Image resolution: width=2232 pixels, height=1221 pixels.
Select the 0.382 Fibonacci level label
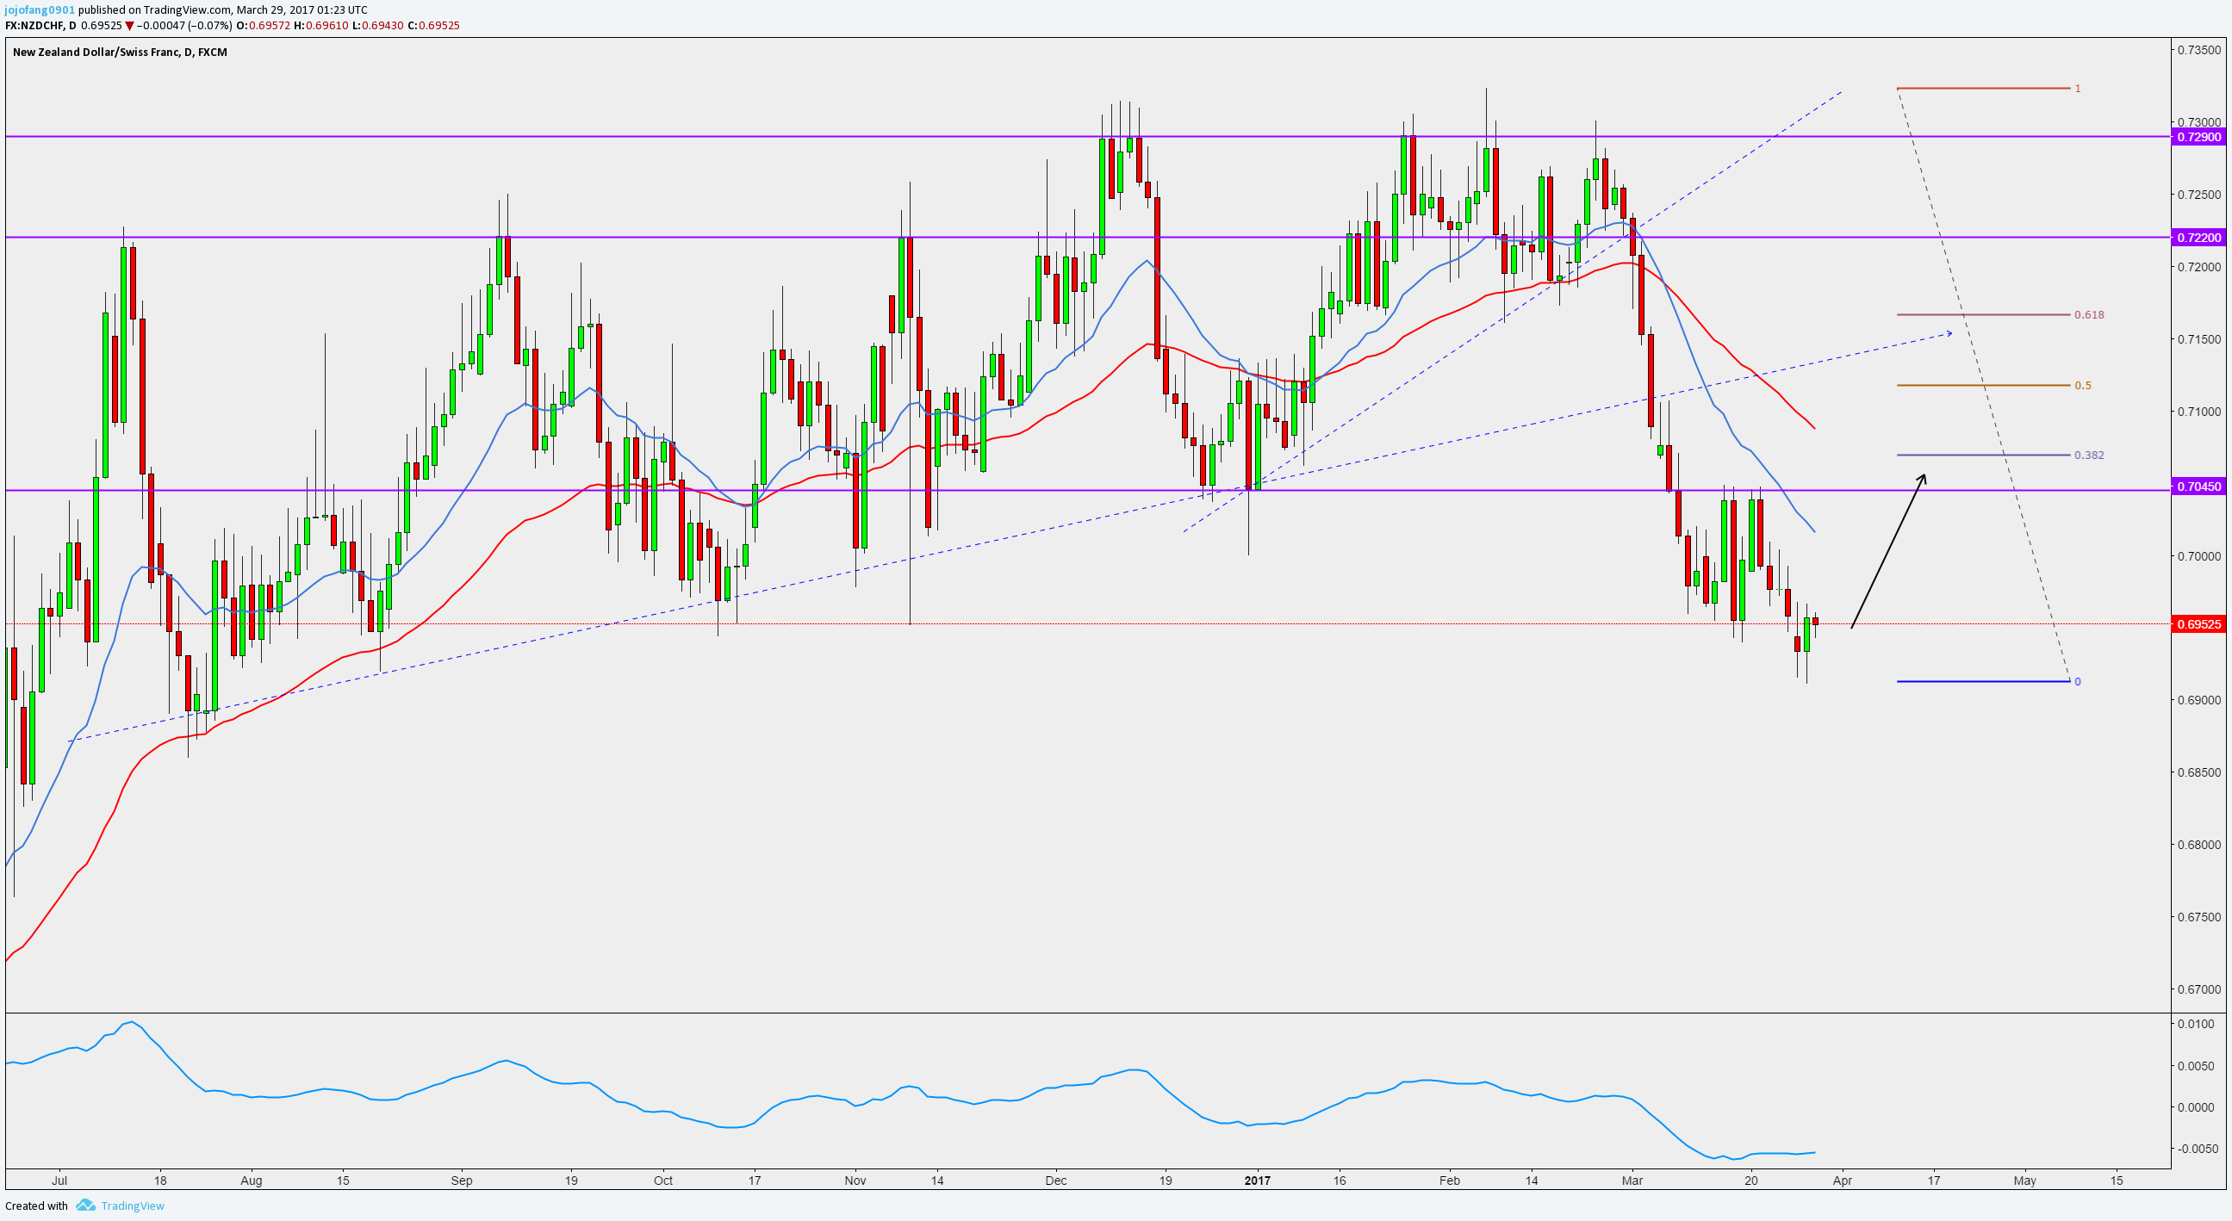pos(2089,455)
